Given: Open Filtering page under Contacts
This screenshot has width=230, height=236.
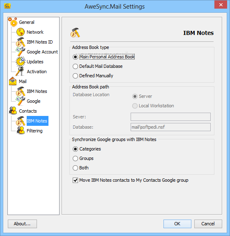Looking at the screenshot, I should [34, 131].
